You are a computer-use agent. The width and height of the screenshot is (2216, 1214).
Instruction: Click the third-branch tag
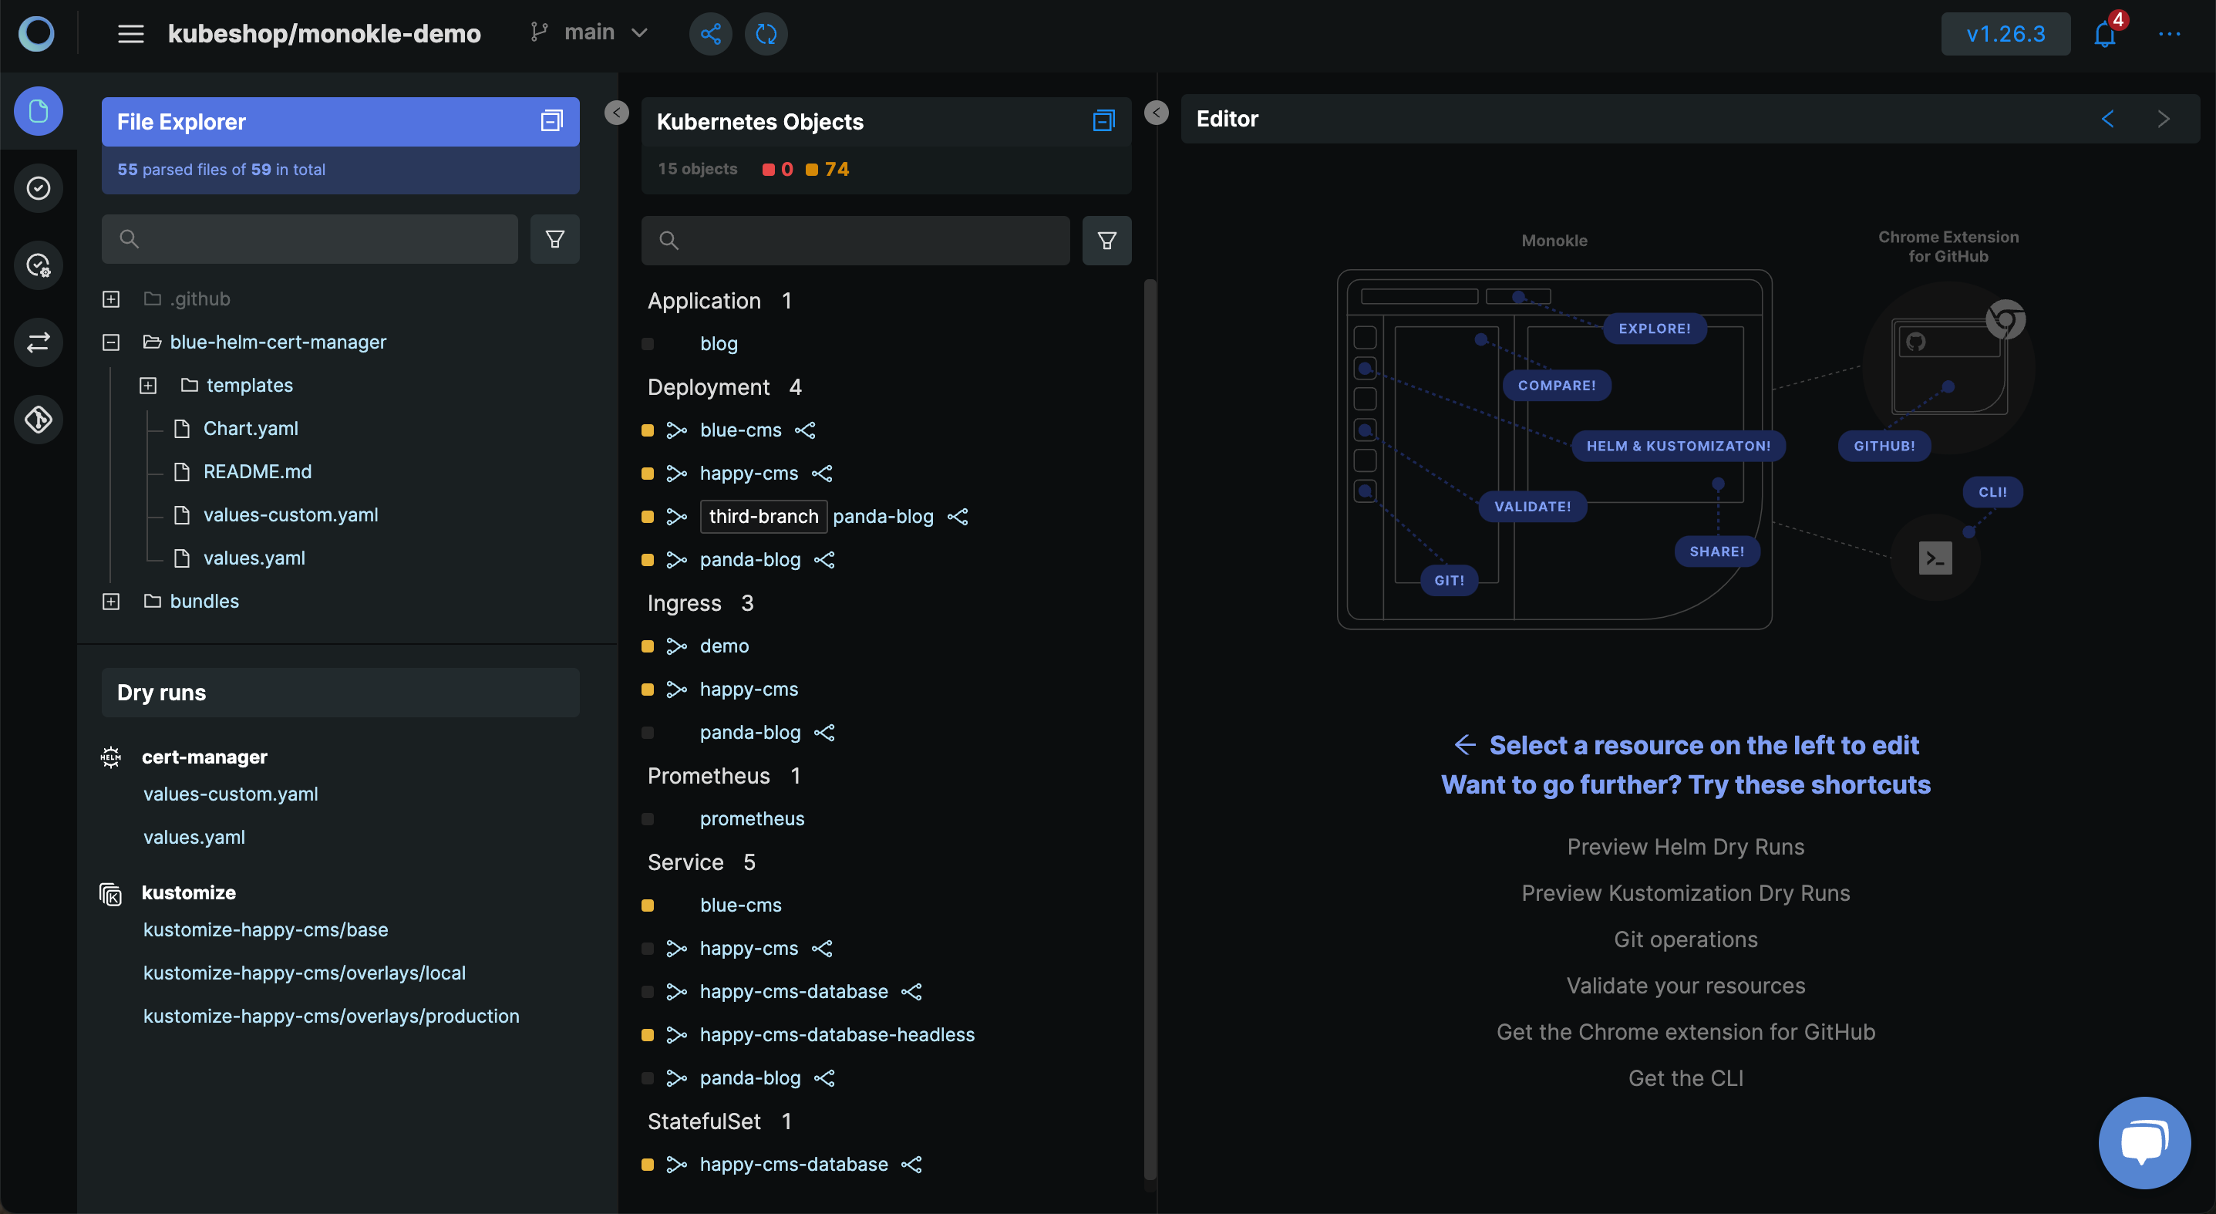coord(763,516)
